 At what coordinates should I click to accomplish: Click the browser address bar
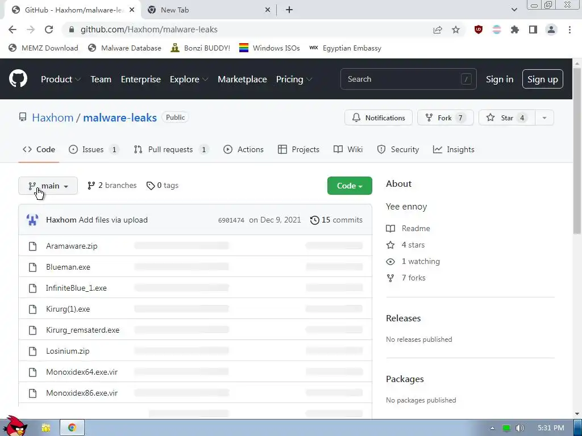pos(249,30)
